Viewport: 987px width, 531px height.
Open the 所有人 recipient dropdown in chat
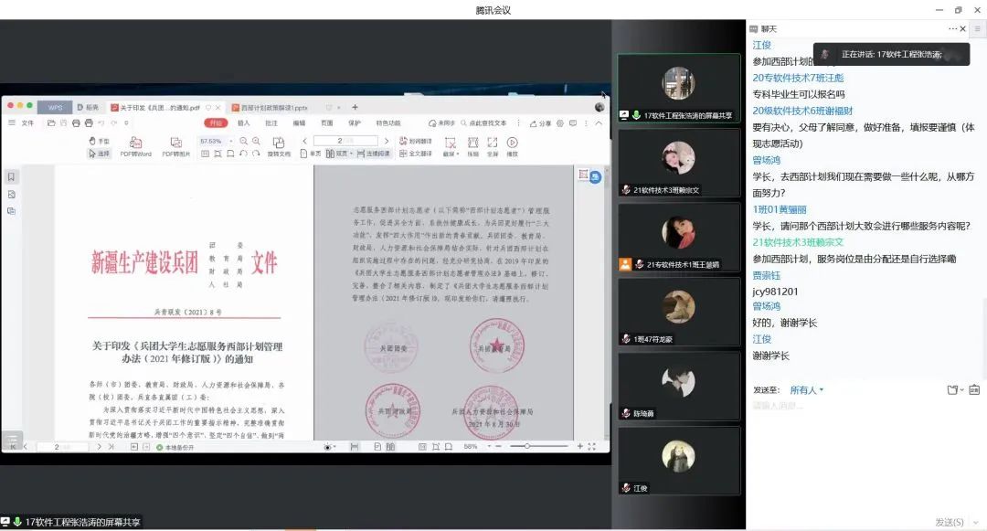[807, 390]
